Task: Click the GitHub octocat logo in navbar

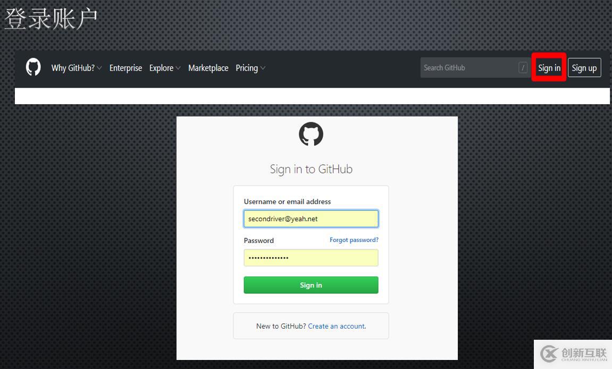Action: coord(33,67)
